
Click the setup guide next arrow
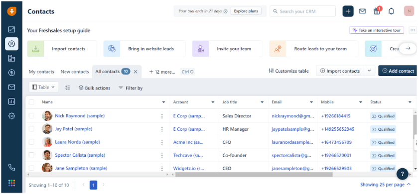[x=408, y=48]
